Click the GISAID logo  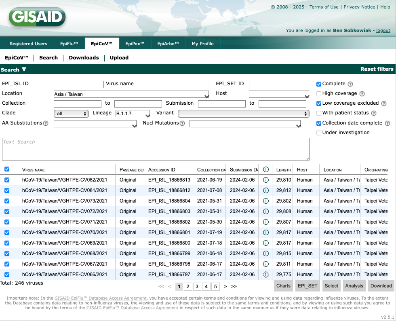click(x=37, y=17)
